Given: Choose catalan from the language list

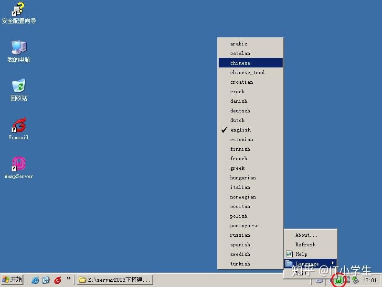Looking at the screenshot, I should pos(250,53).
